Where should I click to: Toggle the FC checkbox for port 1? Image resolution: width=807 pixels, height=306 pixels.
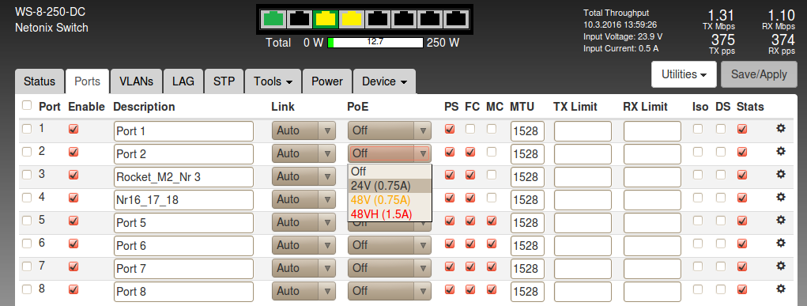[470, 129]
